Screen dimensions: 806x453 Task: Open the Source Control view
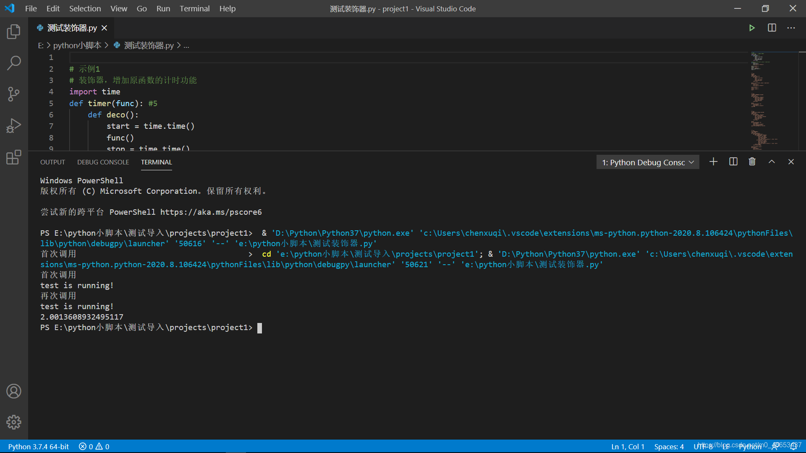point(14,94)
